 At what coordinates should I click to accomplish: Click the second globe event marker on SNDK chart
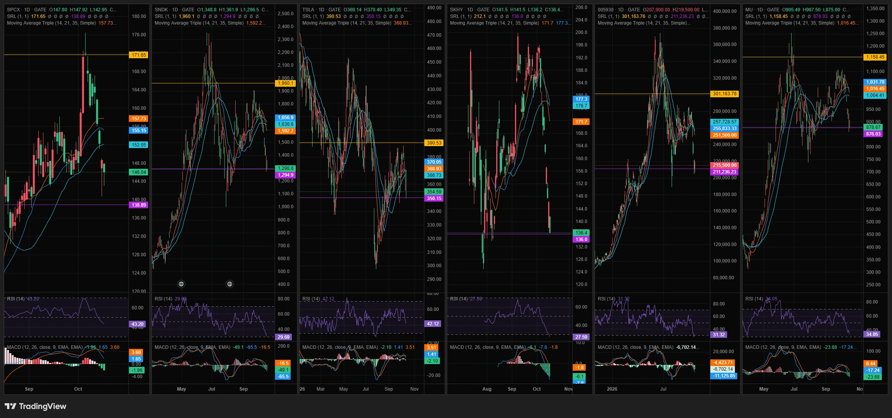pos(230,284)
